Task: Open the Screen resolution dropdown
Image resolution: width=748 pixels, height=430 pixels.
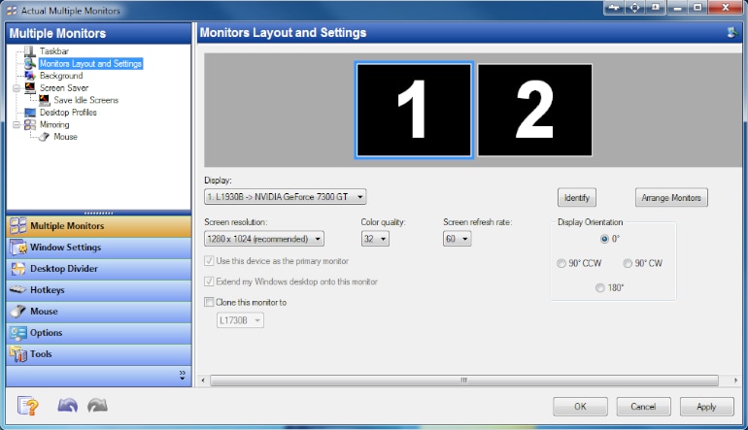Action: point(264,239)
